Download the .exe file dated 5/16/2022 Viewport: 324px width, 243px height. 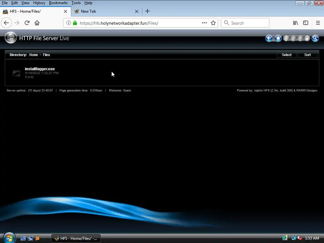click(x=40, y=69)
